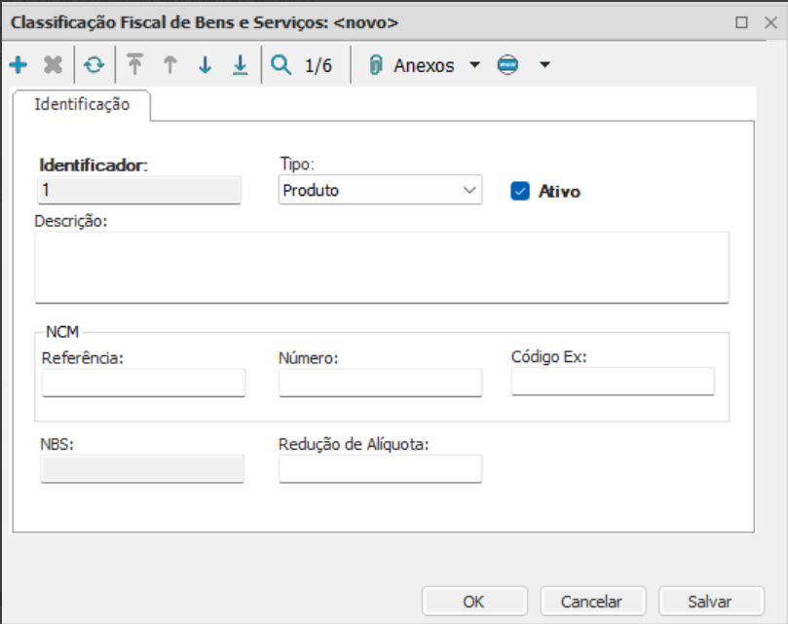Go to the next record arrow
Image resolution: width=788 pixels, height=624 pixels.
pos(205,65)
